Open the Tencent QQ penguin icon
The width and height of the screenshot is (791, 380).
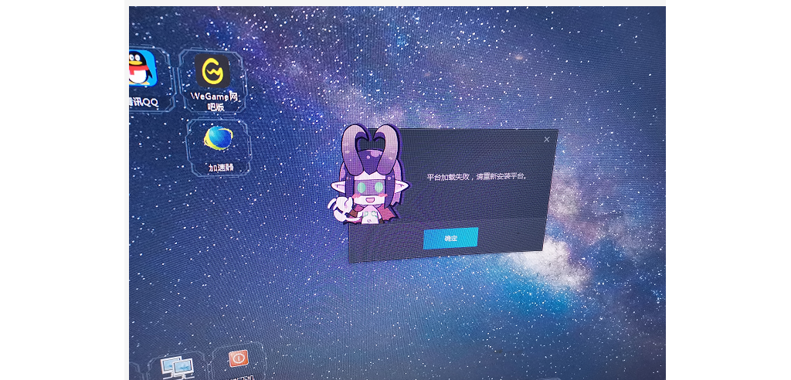click(142, 68)
